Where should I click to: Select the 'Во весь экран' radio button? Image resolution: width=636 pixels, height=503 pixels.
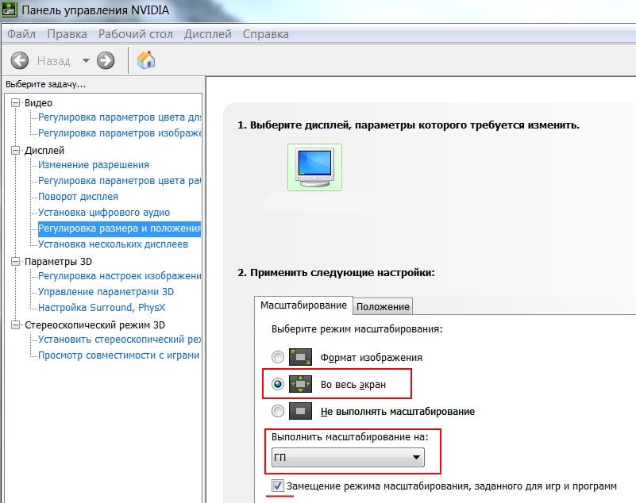(277, 384)
